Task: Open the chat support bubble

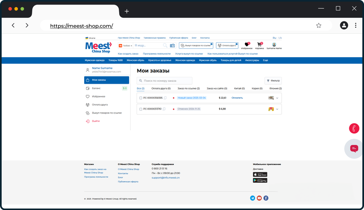Action: coord(354,149)
